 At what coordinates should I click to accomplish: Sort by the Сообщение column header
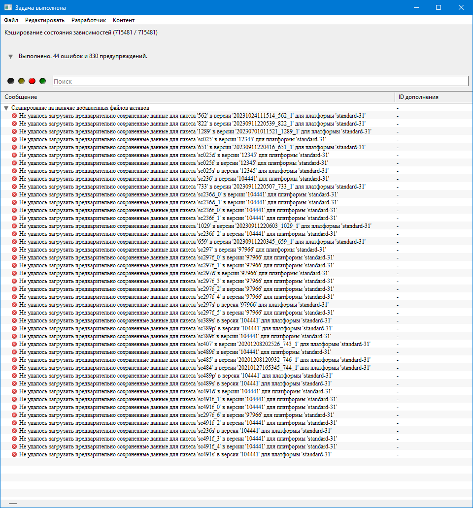(197, 97)
